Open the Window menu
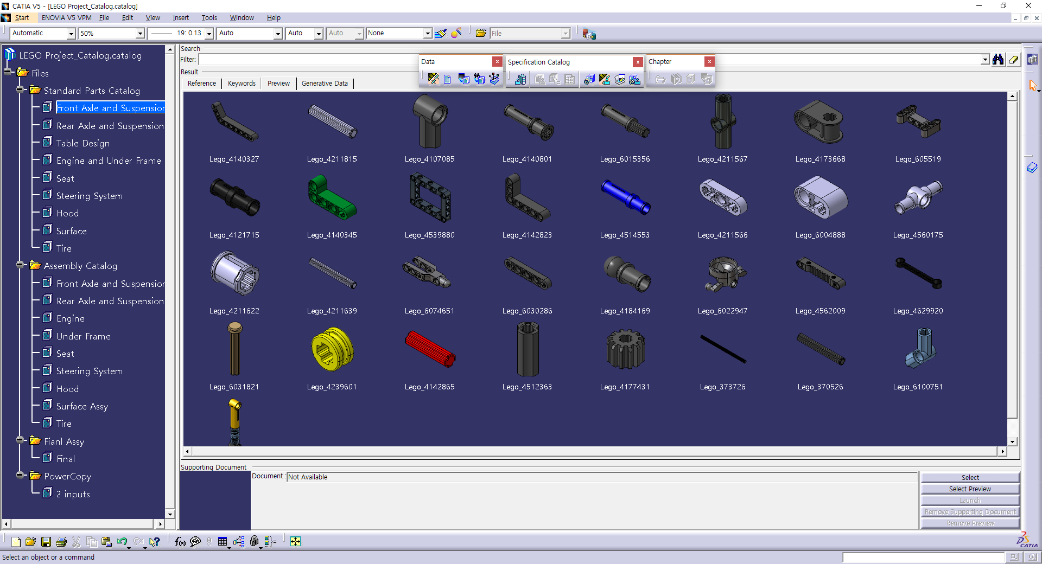Viewport: 1042px width, 564px height. tap(242, 18)
